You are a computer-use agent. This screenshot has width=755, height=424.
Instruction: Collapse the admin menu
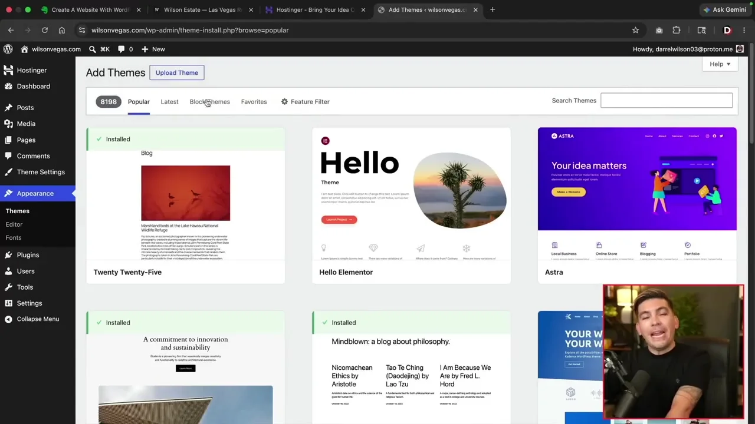pos(38,319)
